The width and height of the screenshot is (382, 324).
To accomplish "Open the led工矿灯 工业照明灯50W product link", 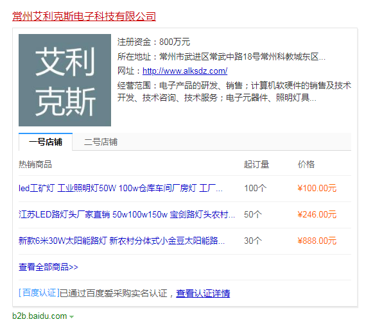I will click(x=121, y=188).
